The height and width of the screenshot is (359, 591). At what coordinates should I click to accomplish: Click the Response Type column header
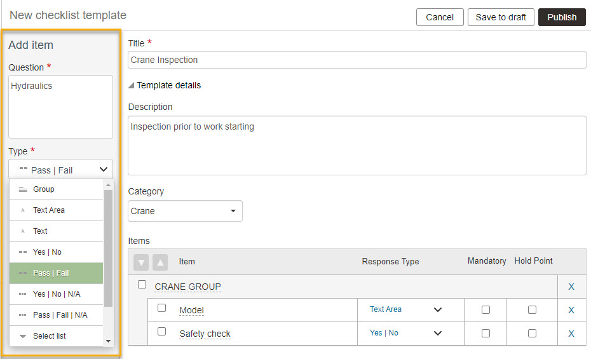click(390, 261)
